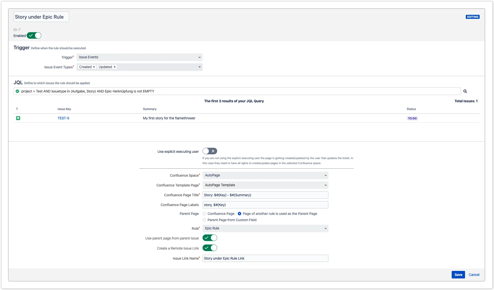494x290 pixels.
Task: Click the JQL search magnifier icon
Action: pos(465,91)
